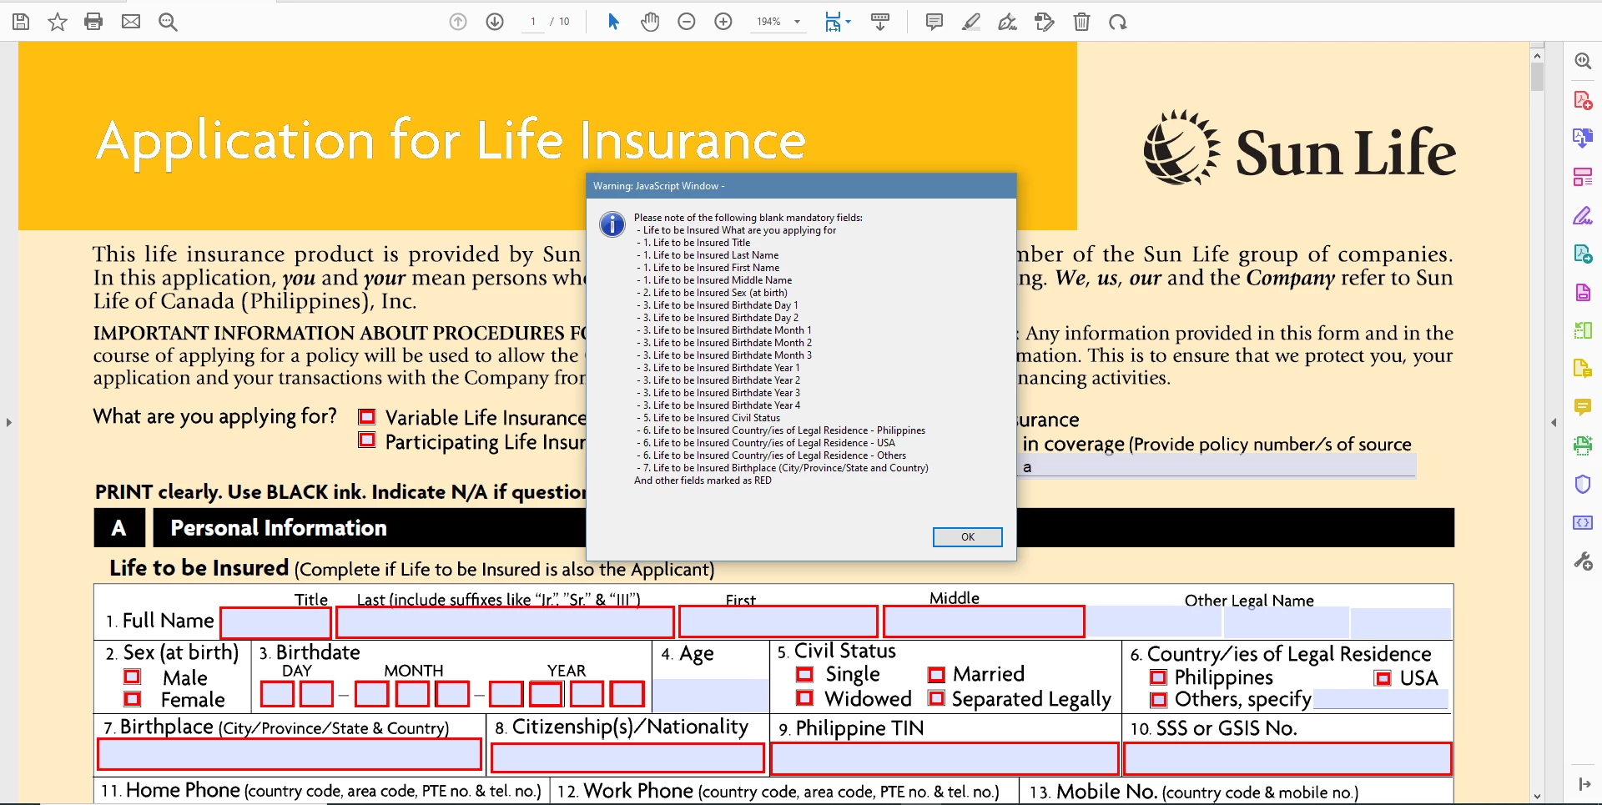
Task: Go to previous page arrow icon
Action: click(x=458, y=22)
